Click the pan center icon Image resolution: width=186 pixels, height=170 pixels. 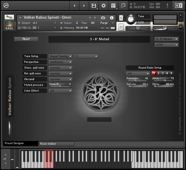coord(138,28)
